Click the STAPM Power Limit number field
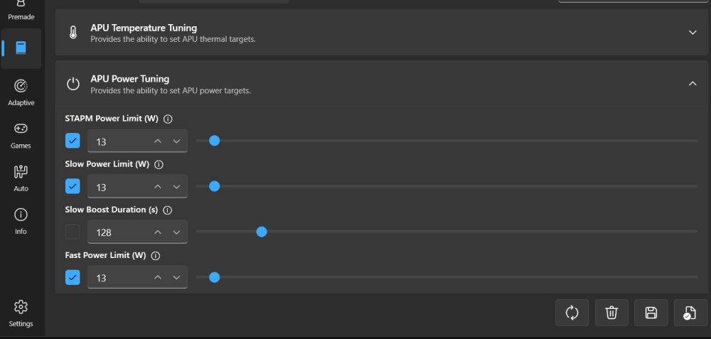The width and height of the screenshot is (711, 339). 137,141
